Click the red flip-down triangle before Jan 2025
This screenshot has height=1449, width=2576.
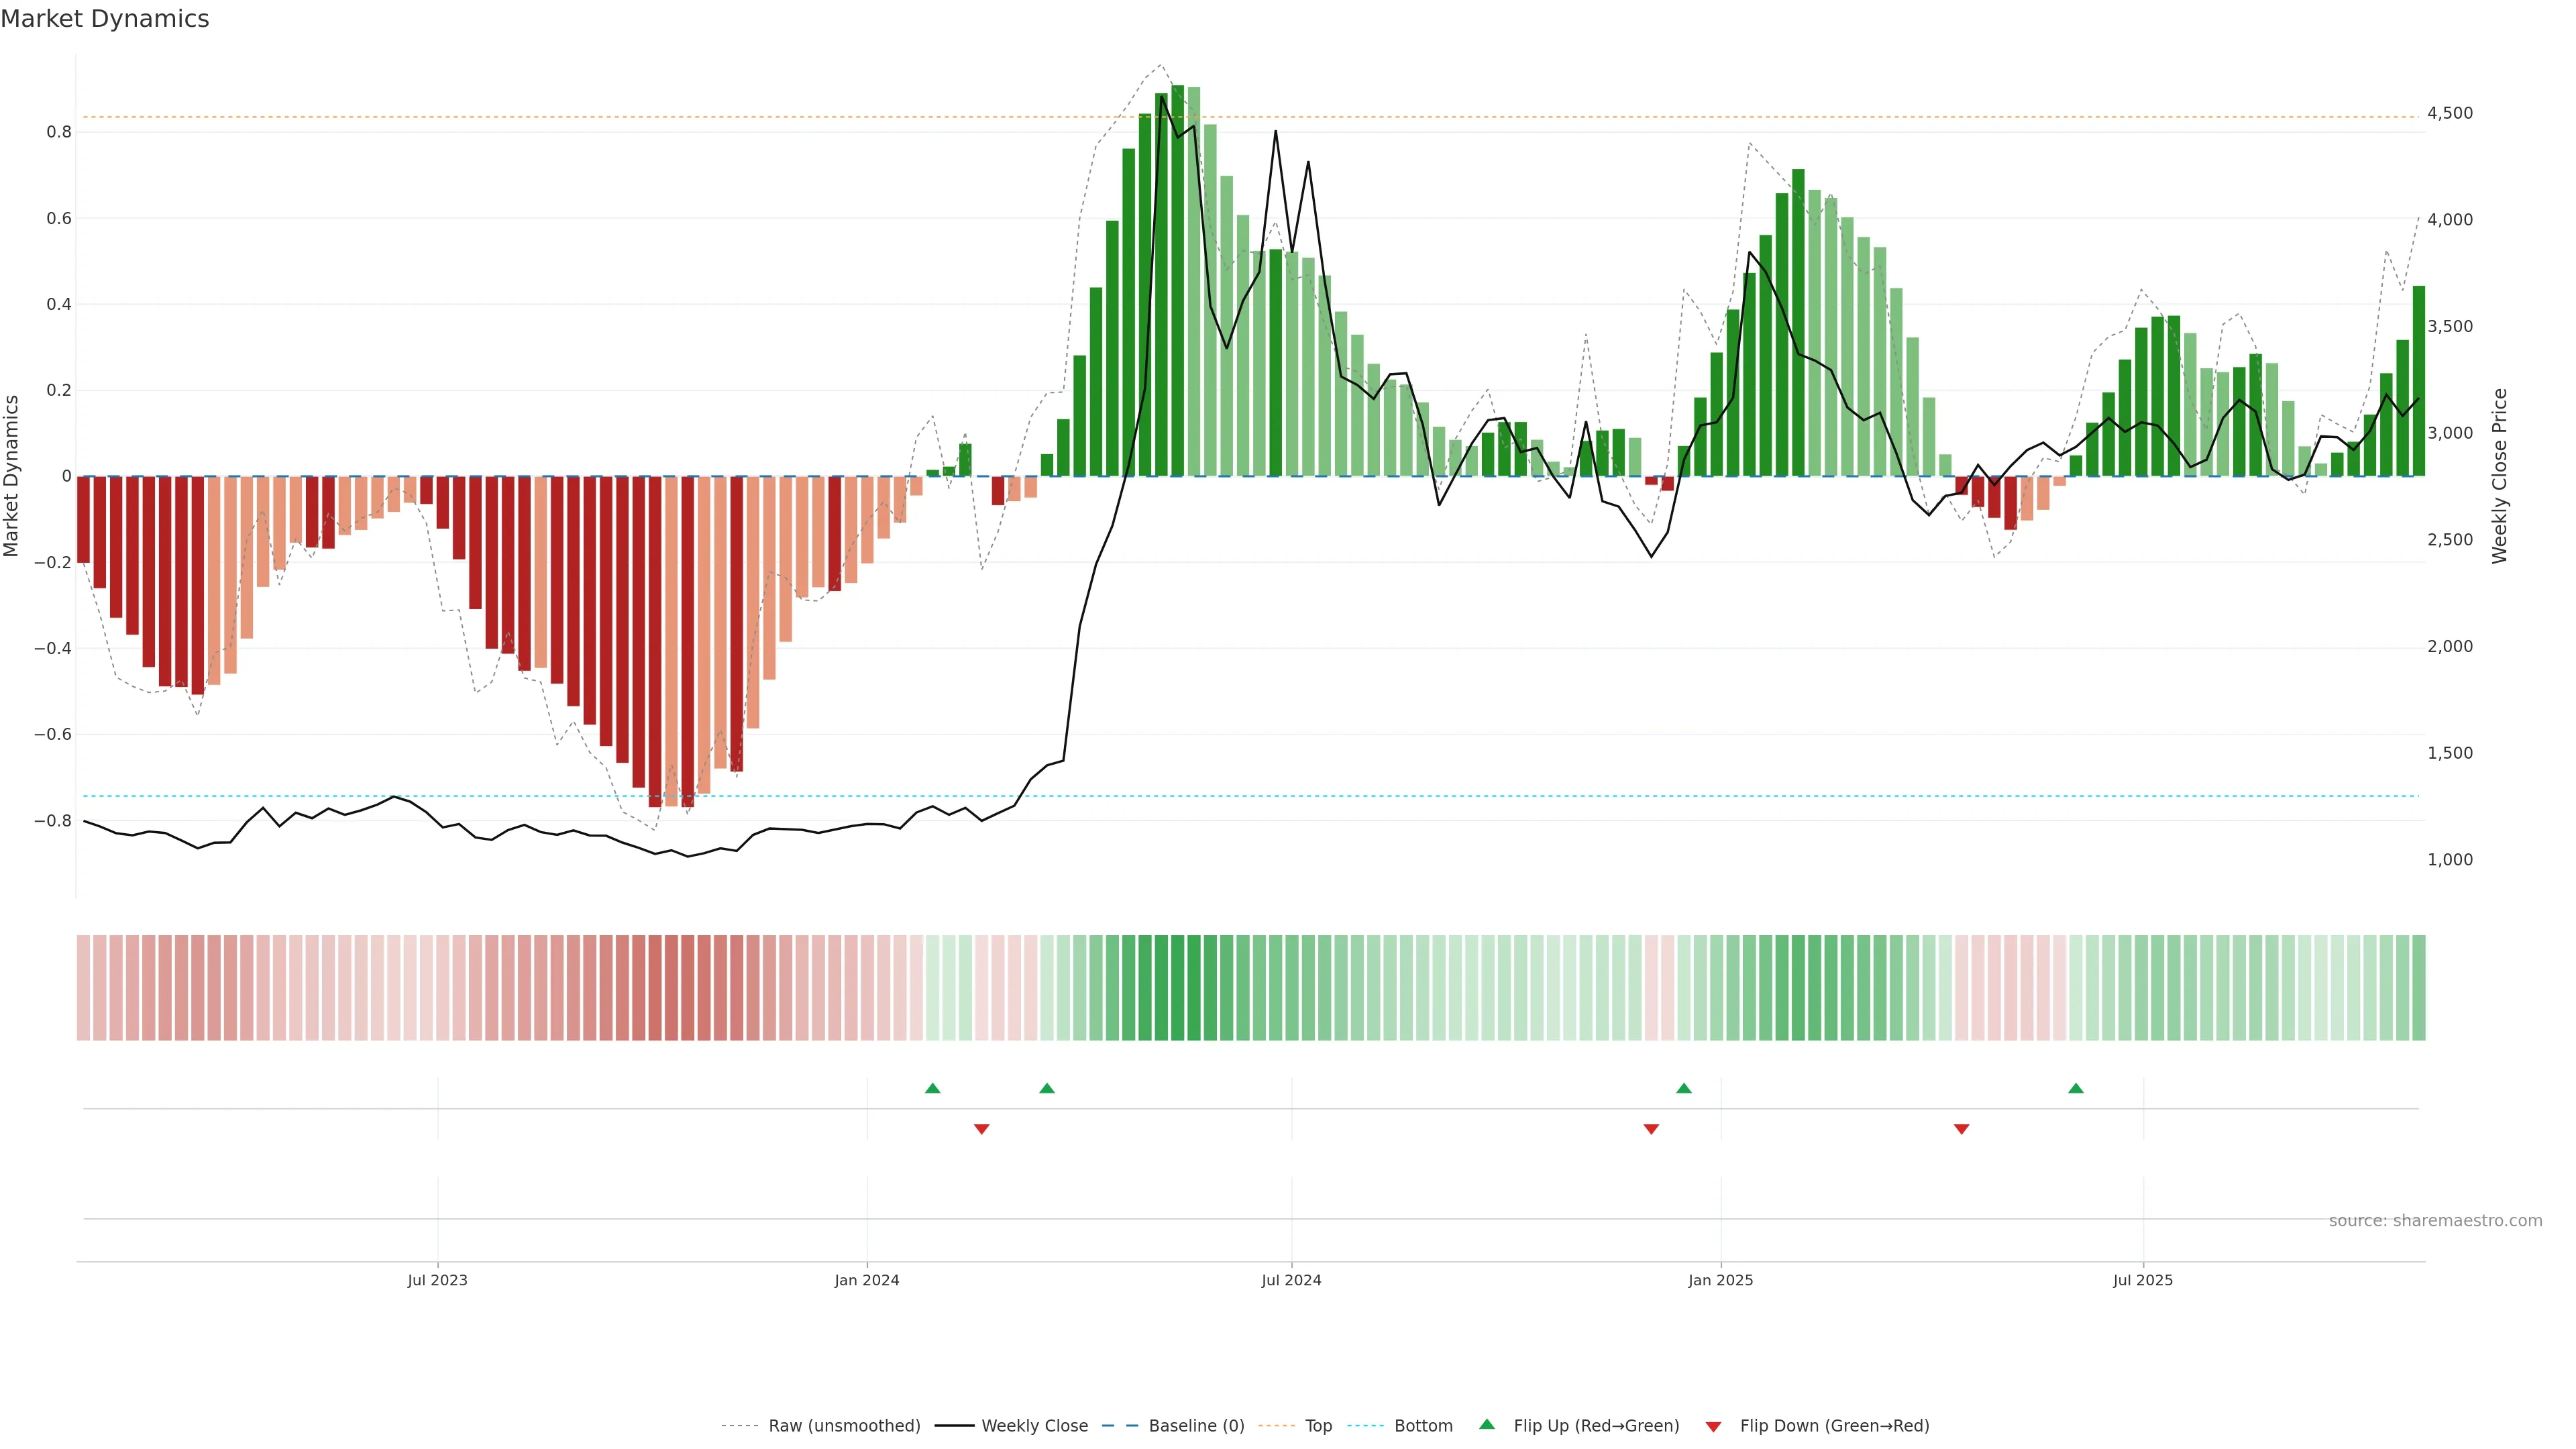(1651, 1129)
